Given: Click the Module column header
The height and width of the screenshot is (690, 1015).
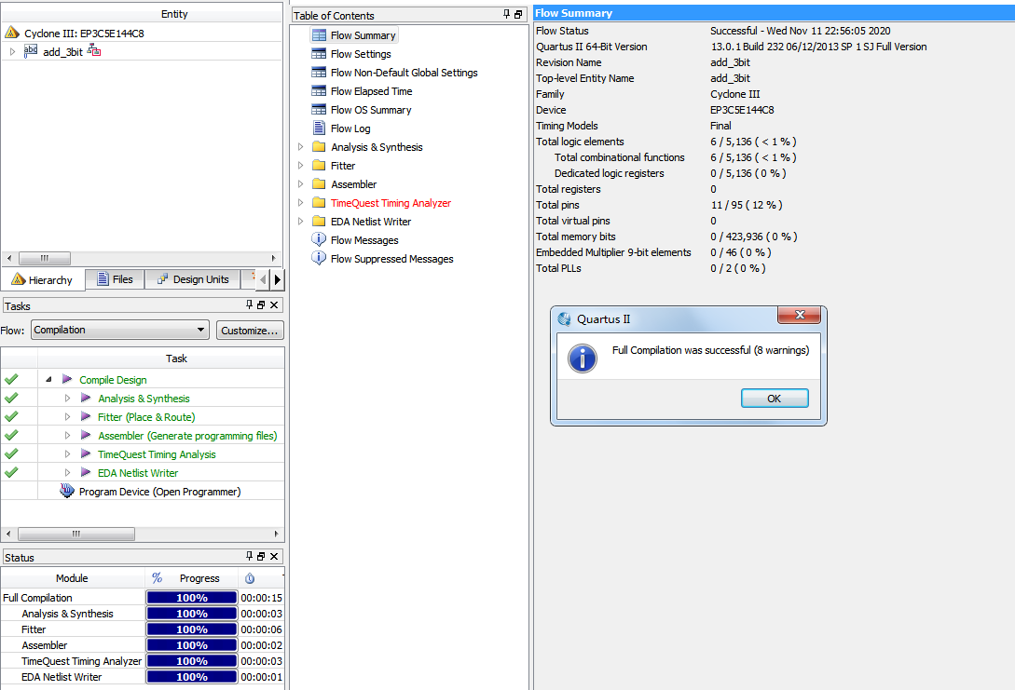Looking at the screenshot, I should coord(73,578).
